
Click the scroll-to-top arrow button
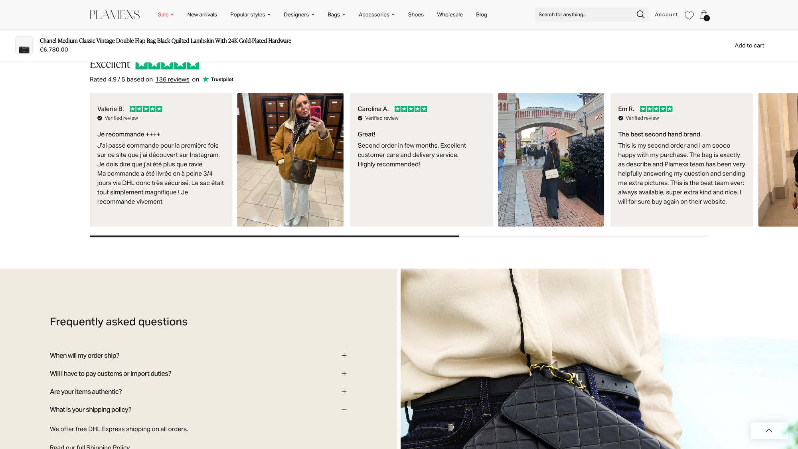[x=769, y=431]
